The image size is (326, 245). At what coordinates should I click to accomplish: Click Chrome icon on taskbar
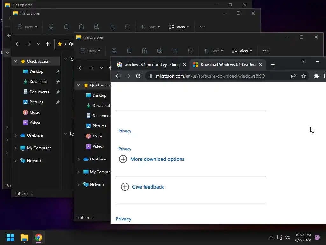point(39,237)
